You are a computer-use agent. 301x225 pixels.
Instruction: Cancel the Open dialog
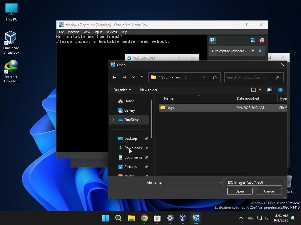pos(269,191)
